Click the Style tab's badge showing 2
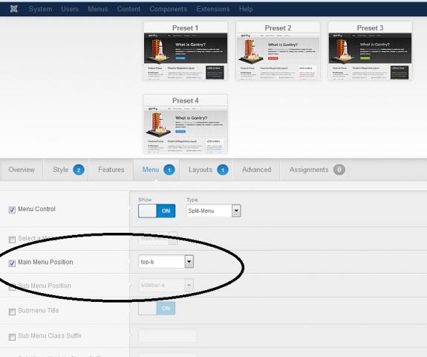The width and height of the screenshot is (427, 357). [79, 170]
